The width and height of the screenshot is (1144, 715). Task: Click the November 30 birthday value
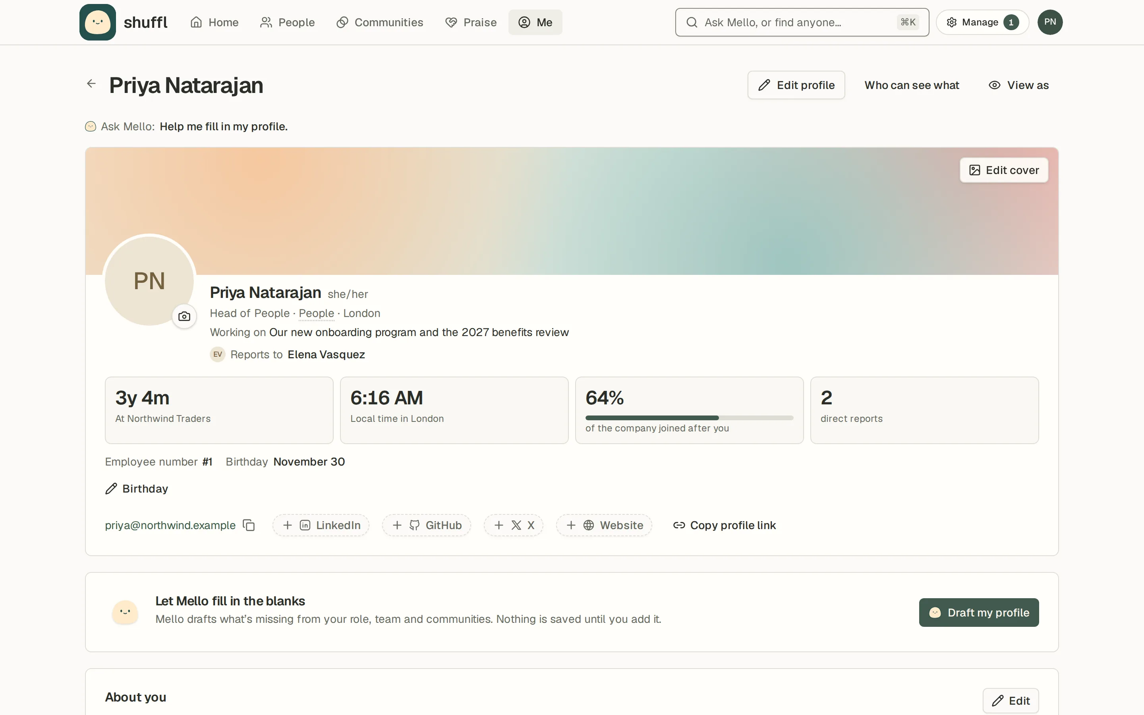coord(309,462)
